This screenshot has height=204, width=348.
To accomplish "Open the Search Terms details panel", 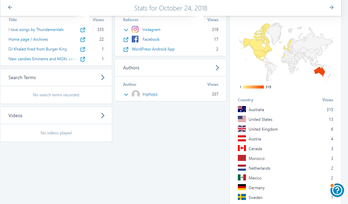I will pos(103,77).
